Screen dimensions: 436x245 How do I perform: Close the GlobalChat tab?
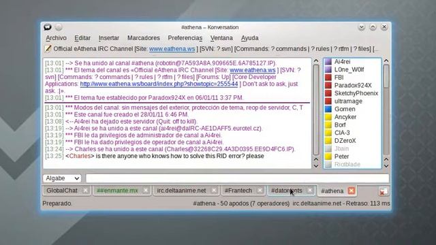[85, 191]
